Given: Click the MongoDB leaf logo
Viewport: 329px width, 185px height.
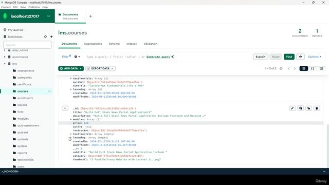Looking at the screenshot, I should click(x=5, y=16).
